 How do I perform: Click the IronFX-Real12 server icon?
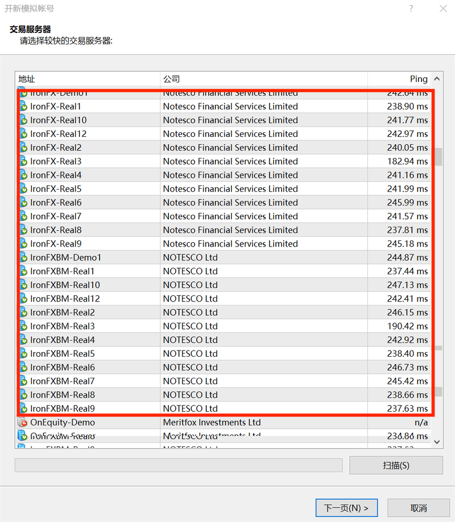point(23,134)
